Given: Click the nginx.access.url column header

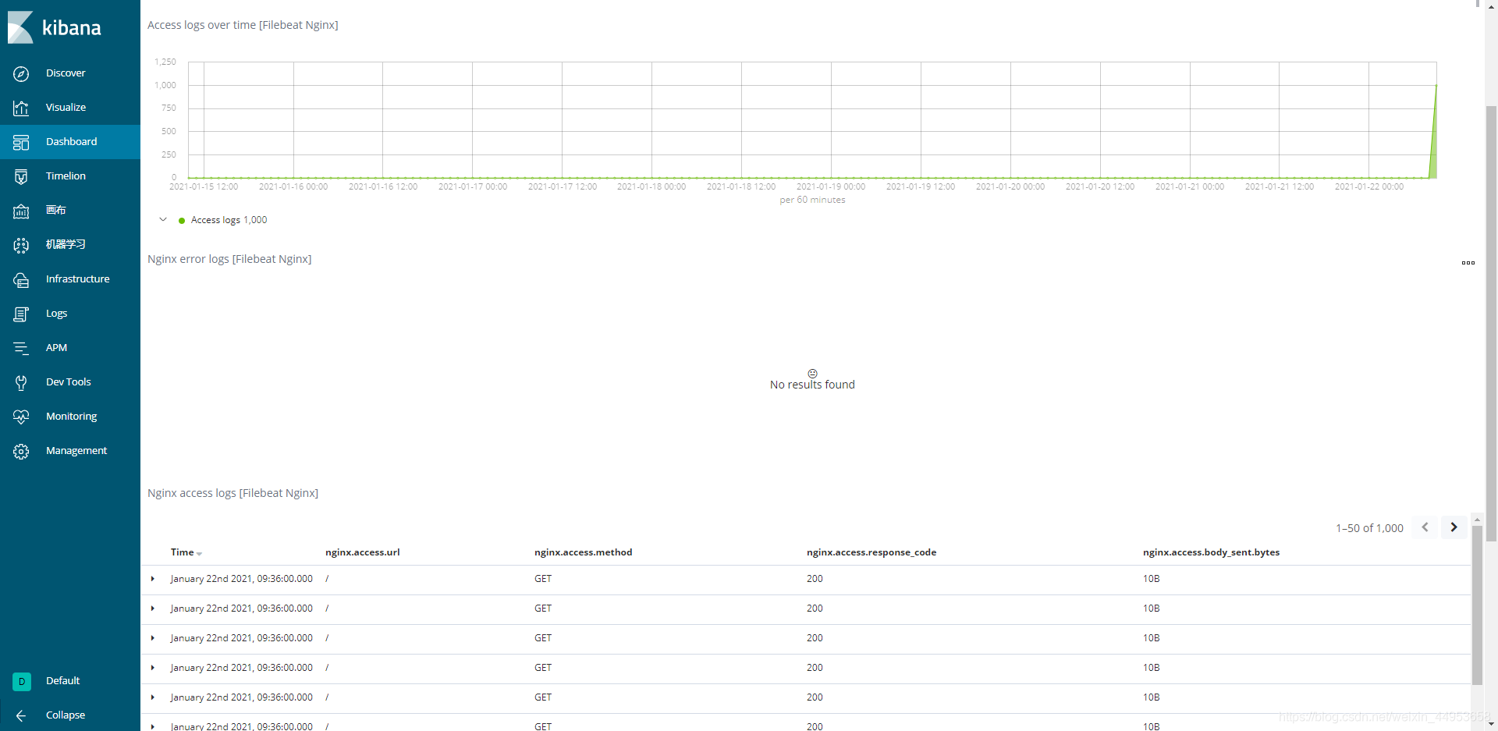Looking at the screenshot, I should 363,552.
